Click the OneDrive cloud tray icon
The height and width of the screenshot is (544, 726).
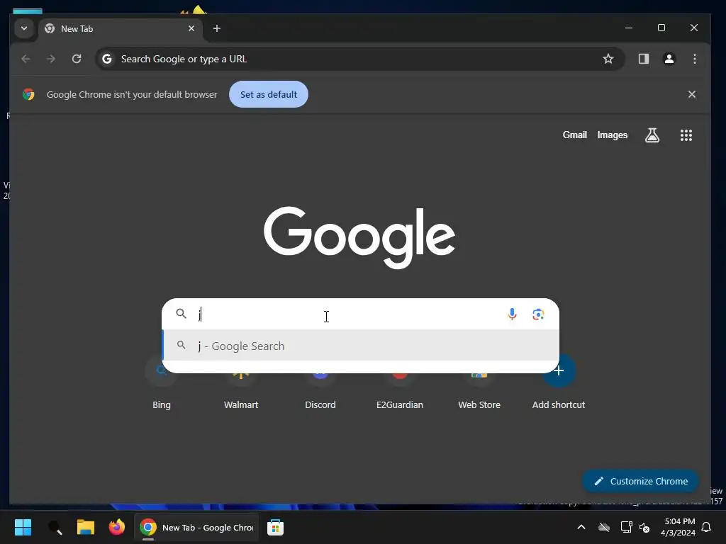[x=604, y=527]
